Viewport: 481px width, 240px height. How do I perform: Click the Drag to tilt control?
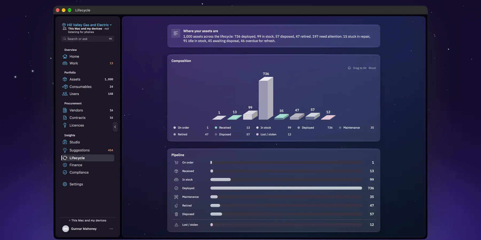[x=357, y=68]
